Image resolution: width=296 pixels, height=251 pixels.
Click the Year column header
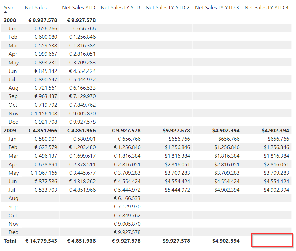8,7
